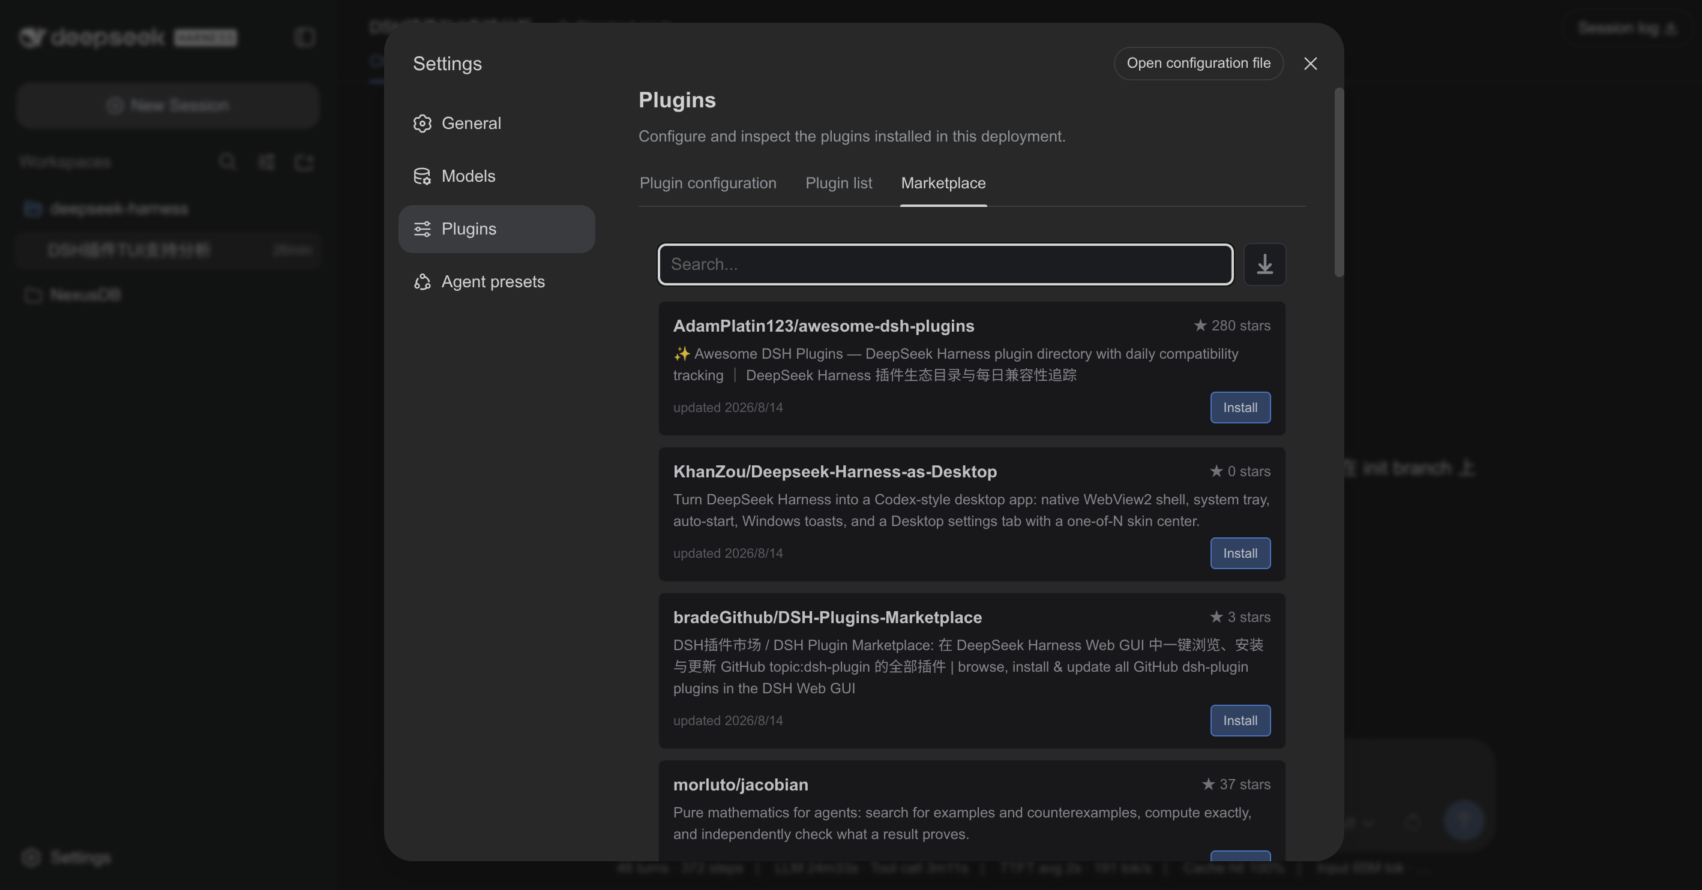1702x890 pixels.
Task: Click the "Configure and inspect the plugins" subtitle
Action: 852,136
